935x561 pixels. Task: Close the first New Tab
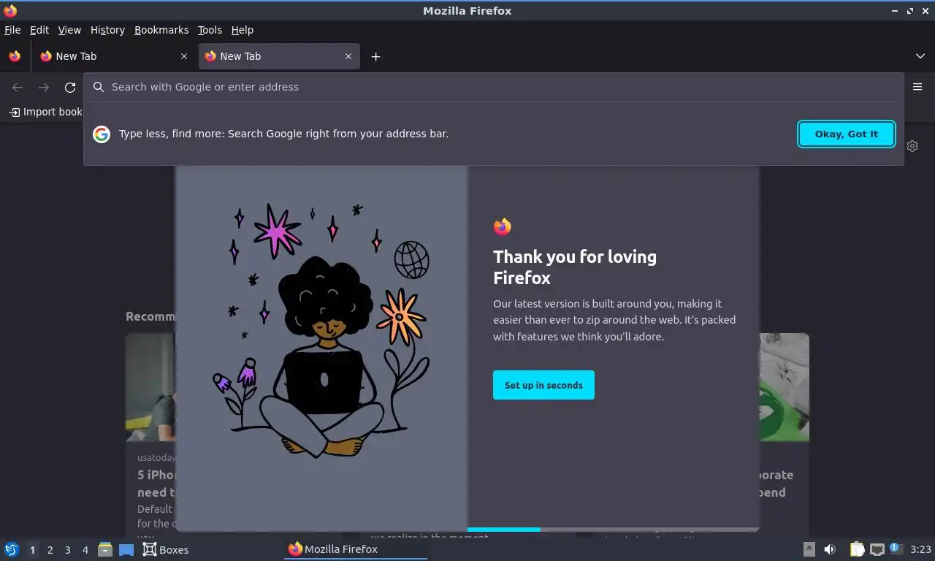tap(183, 56)
